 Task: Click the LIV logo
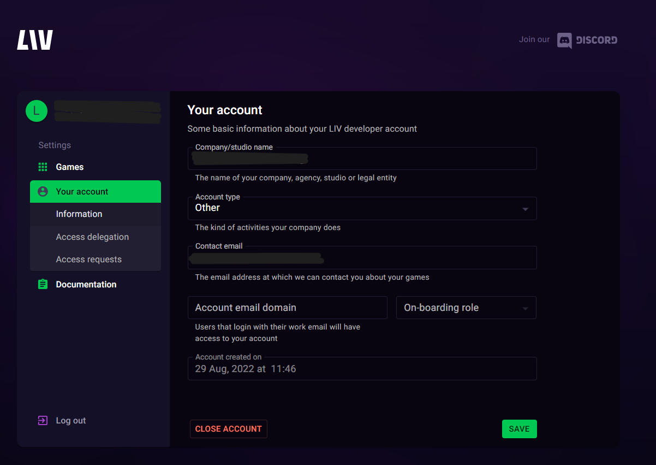coord(35,40)
